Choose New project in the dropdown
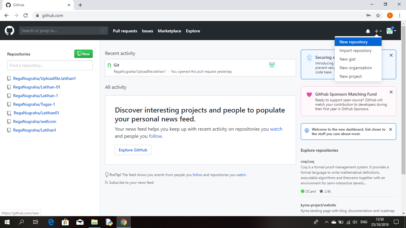The height and width of the screenshot is (228, 406). (x=358, y=76)
